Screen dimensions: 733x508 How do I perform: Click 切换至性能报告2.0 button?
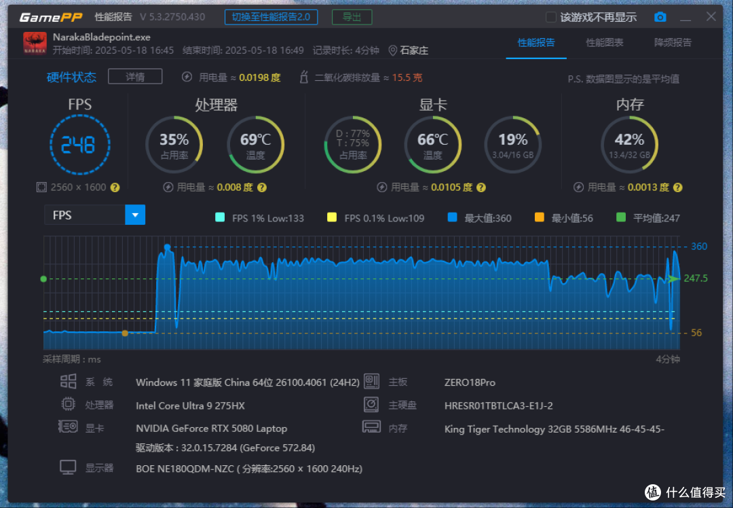tap(271, 17)
